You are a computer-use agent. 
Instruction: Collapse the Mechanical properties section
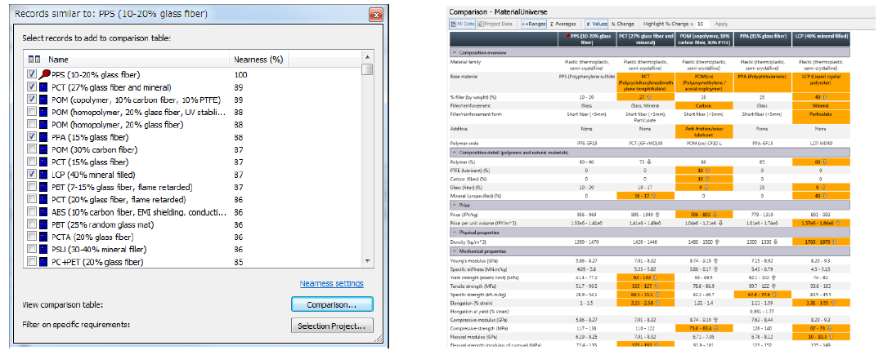click(455, 251)
